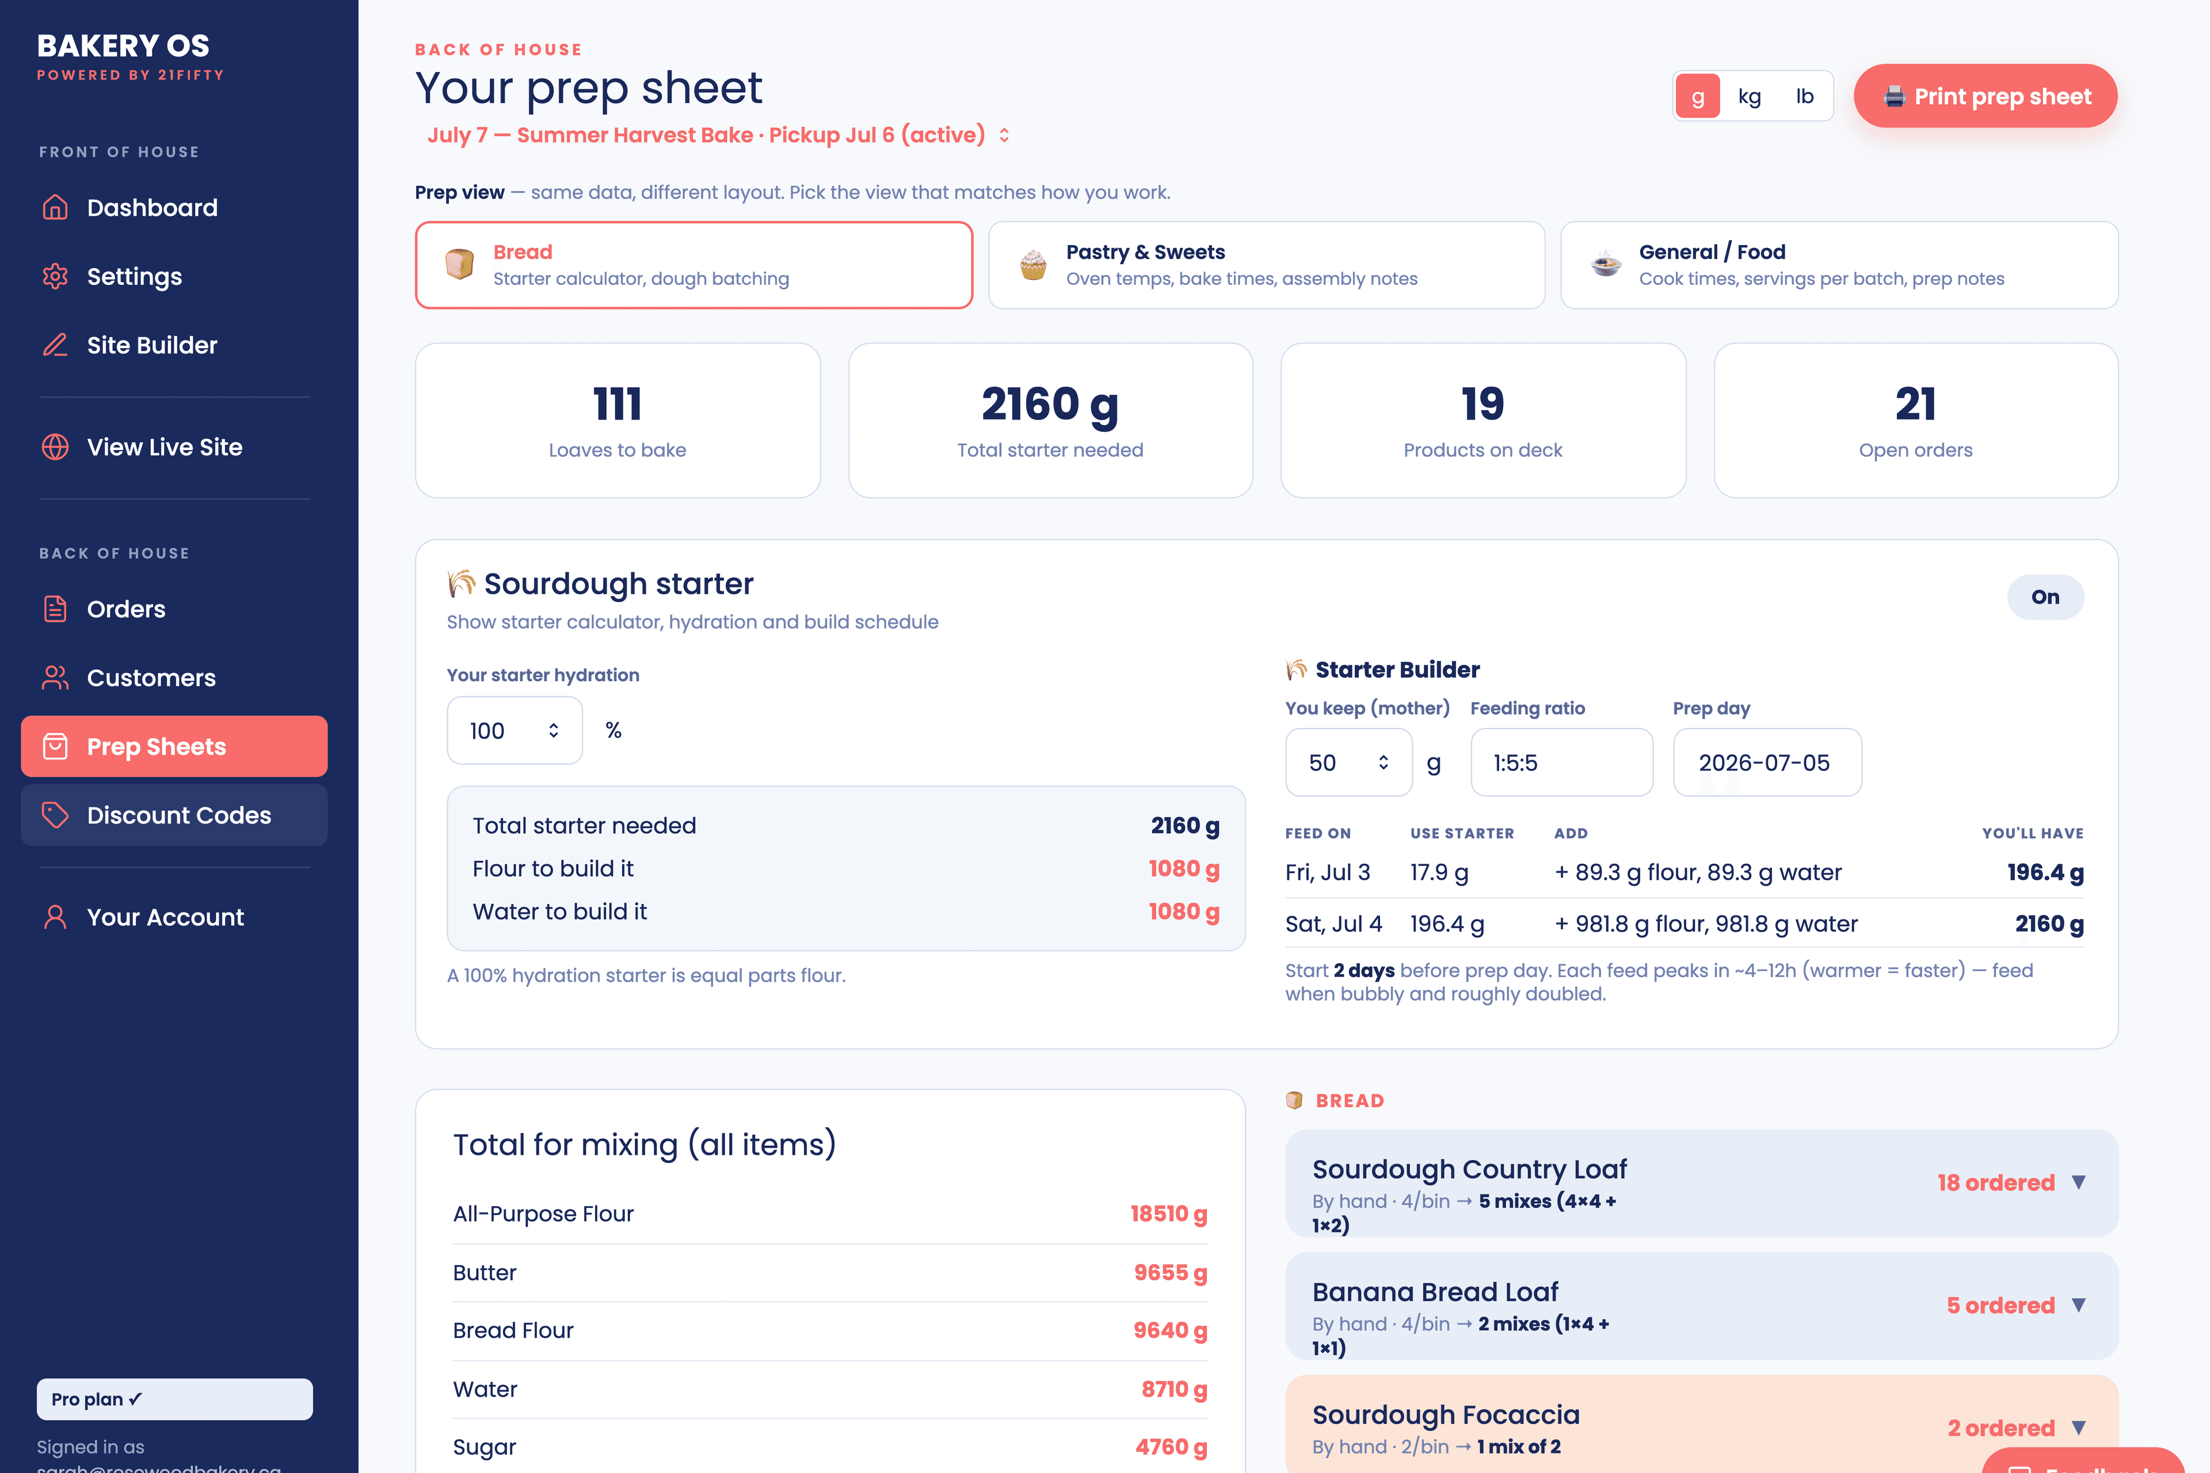This screenshot has height=1473, width=2210.
Task: Open the bake day selector July 7 Summer Harvest
Action: pos(718,135)
